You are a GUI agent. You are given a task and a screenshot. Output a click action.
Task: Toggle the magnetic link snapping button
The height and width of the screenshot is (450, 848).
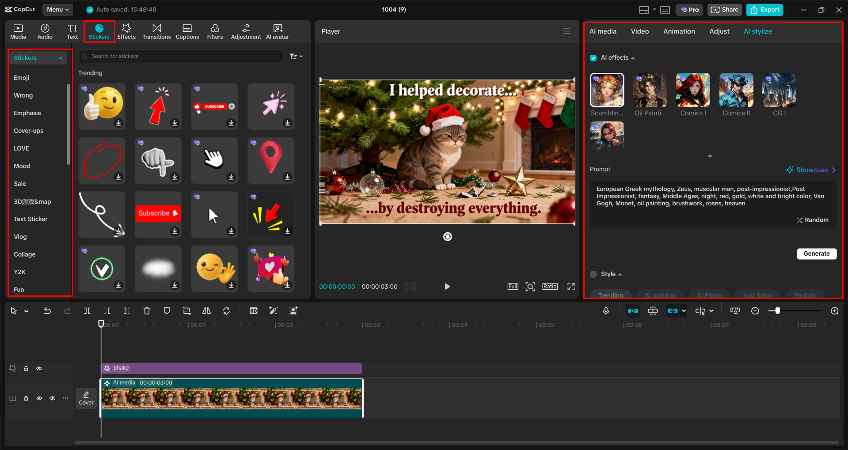click(633, 310)
